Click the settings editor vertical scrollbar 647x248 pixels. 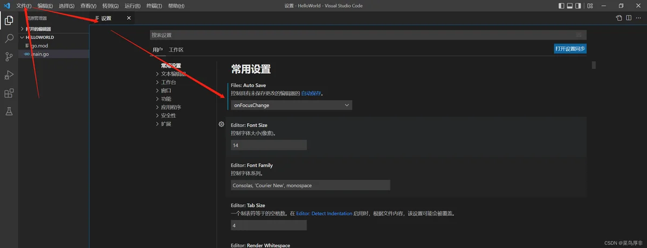(594, 65)
